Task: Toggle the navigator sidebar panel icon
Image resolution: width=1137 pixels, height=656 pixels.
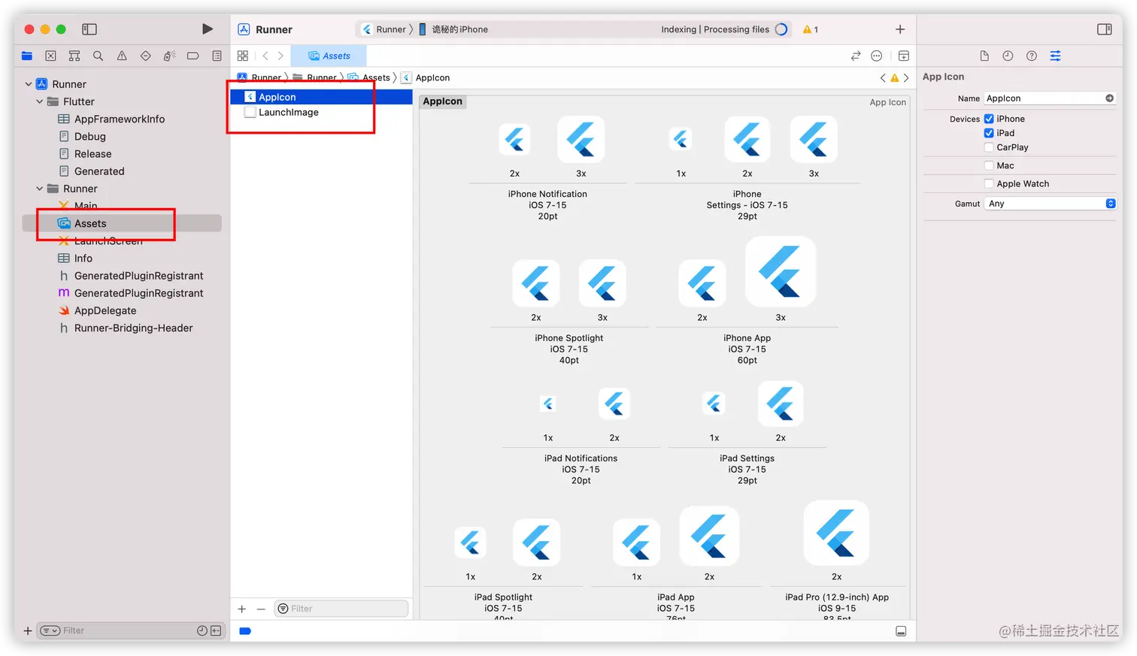Action: pyautogui.click(x=89, y=29)
